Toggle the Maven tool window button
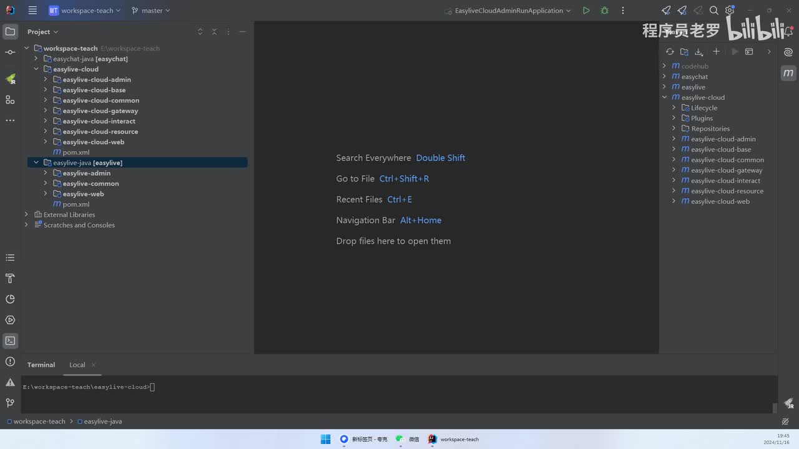 (788, 73)
